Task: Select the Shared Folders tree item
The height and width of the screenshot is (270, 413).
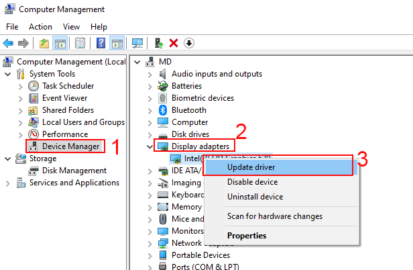Action: [x=68, y=110]
